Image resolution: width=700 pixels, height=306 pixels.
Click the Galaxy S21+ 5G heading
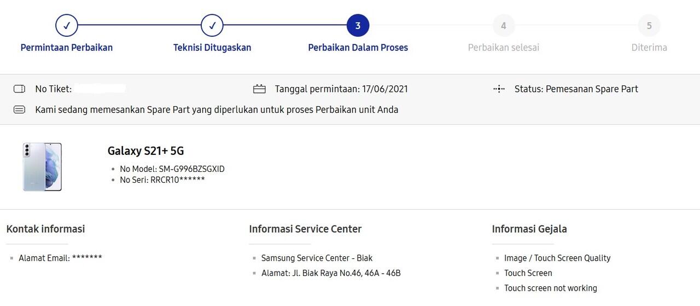(146, 151)
